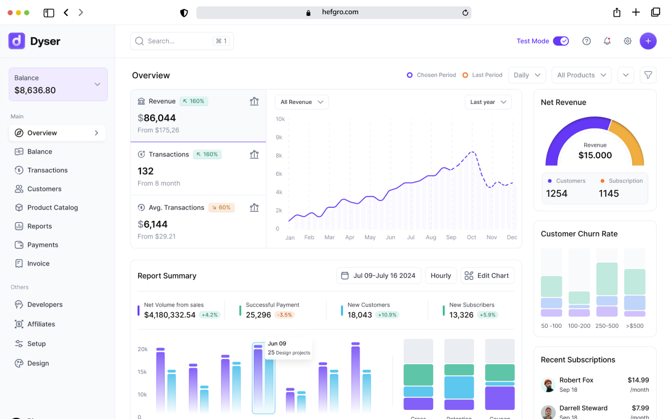Open Transactions in the sidebar
671x419 pixels.
[x=47, y=170]
